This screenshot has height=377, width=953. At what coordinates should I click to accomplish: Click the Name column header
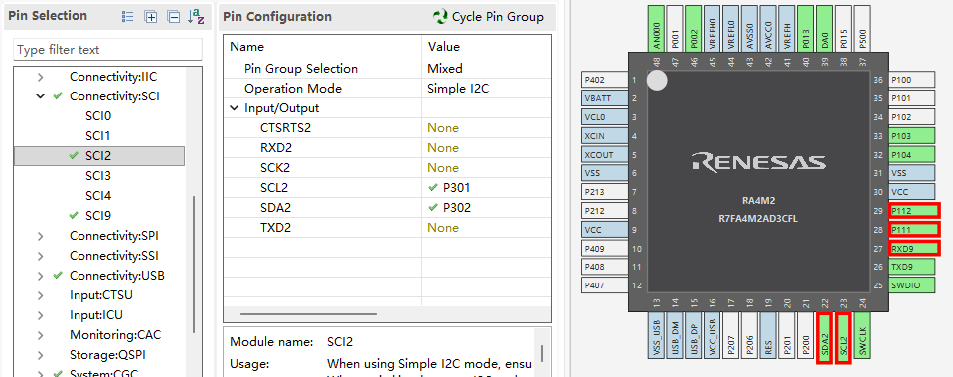coord(323,47)
